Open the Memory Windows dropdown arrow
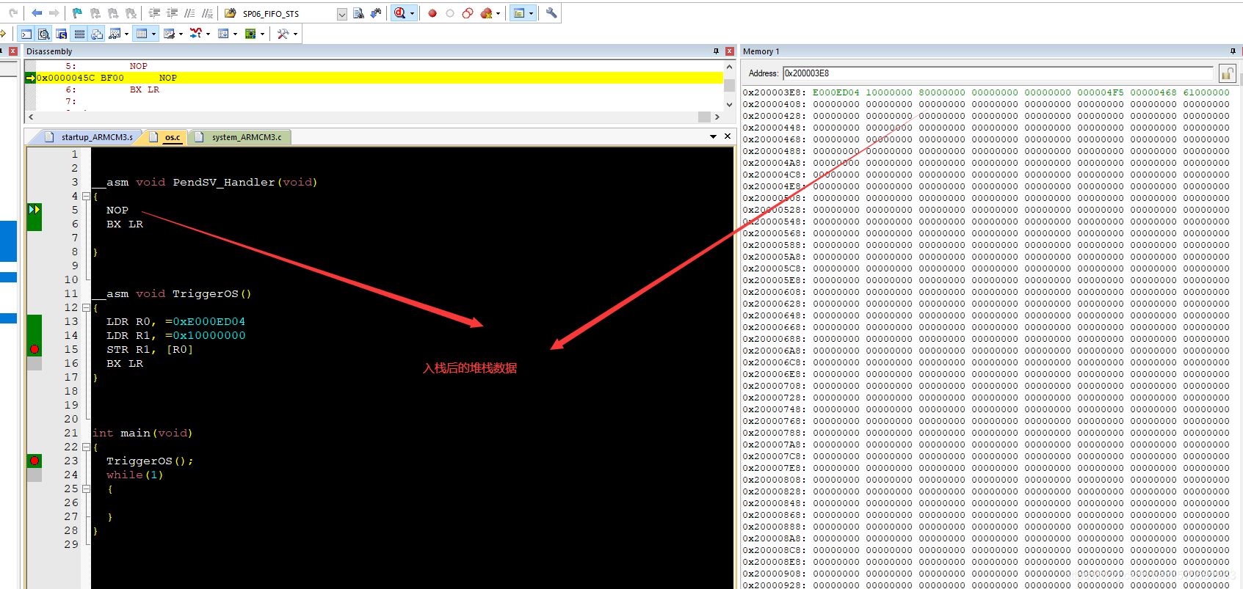This screenshot has height=589, width=1243. pos(153,34)
